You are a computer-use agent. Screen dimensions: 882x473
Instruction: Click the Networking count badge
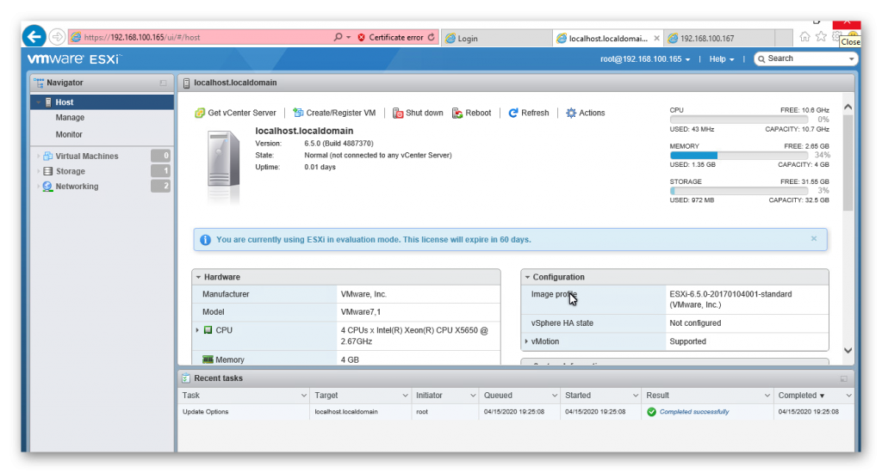tap(160, 186)
